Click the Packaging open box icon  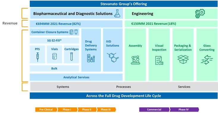(x=183, y=59)
